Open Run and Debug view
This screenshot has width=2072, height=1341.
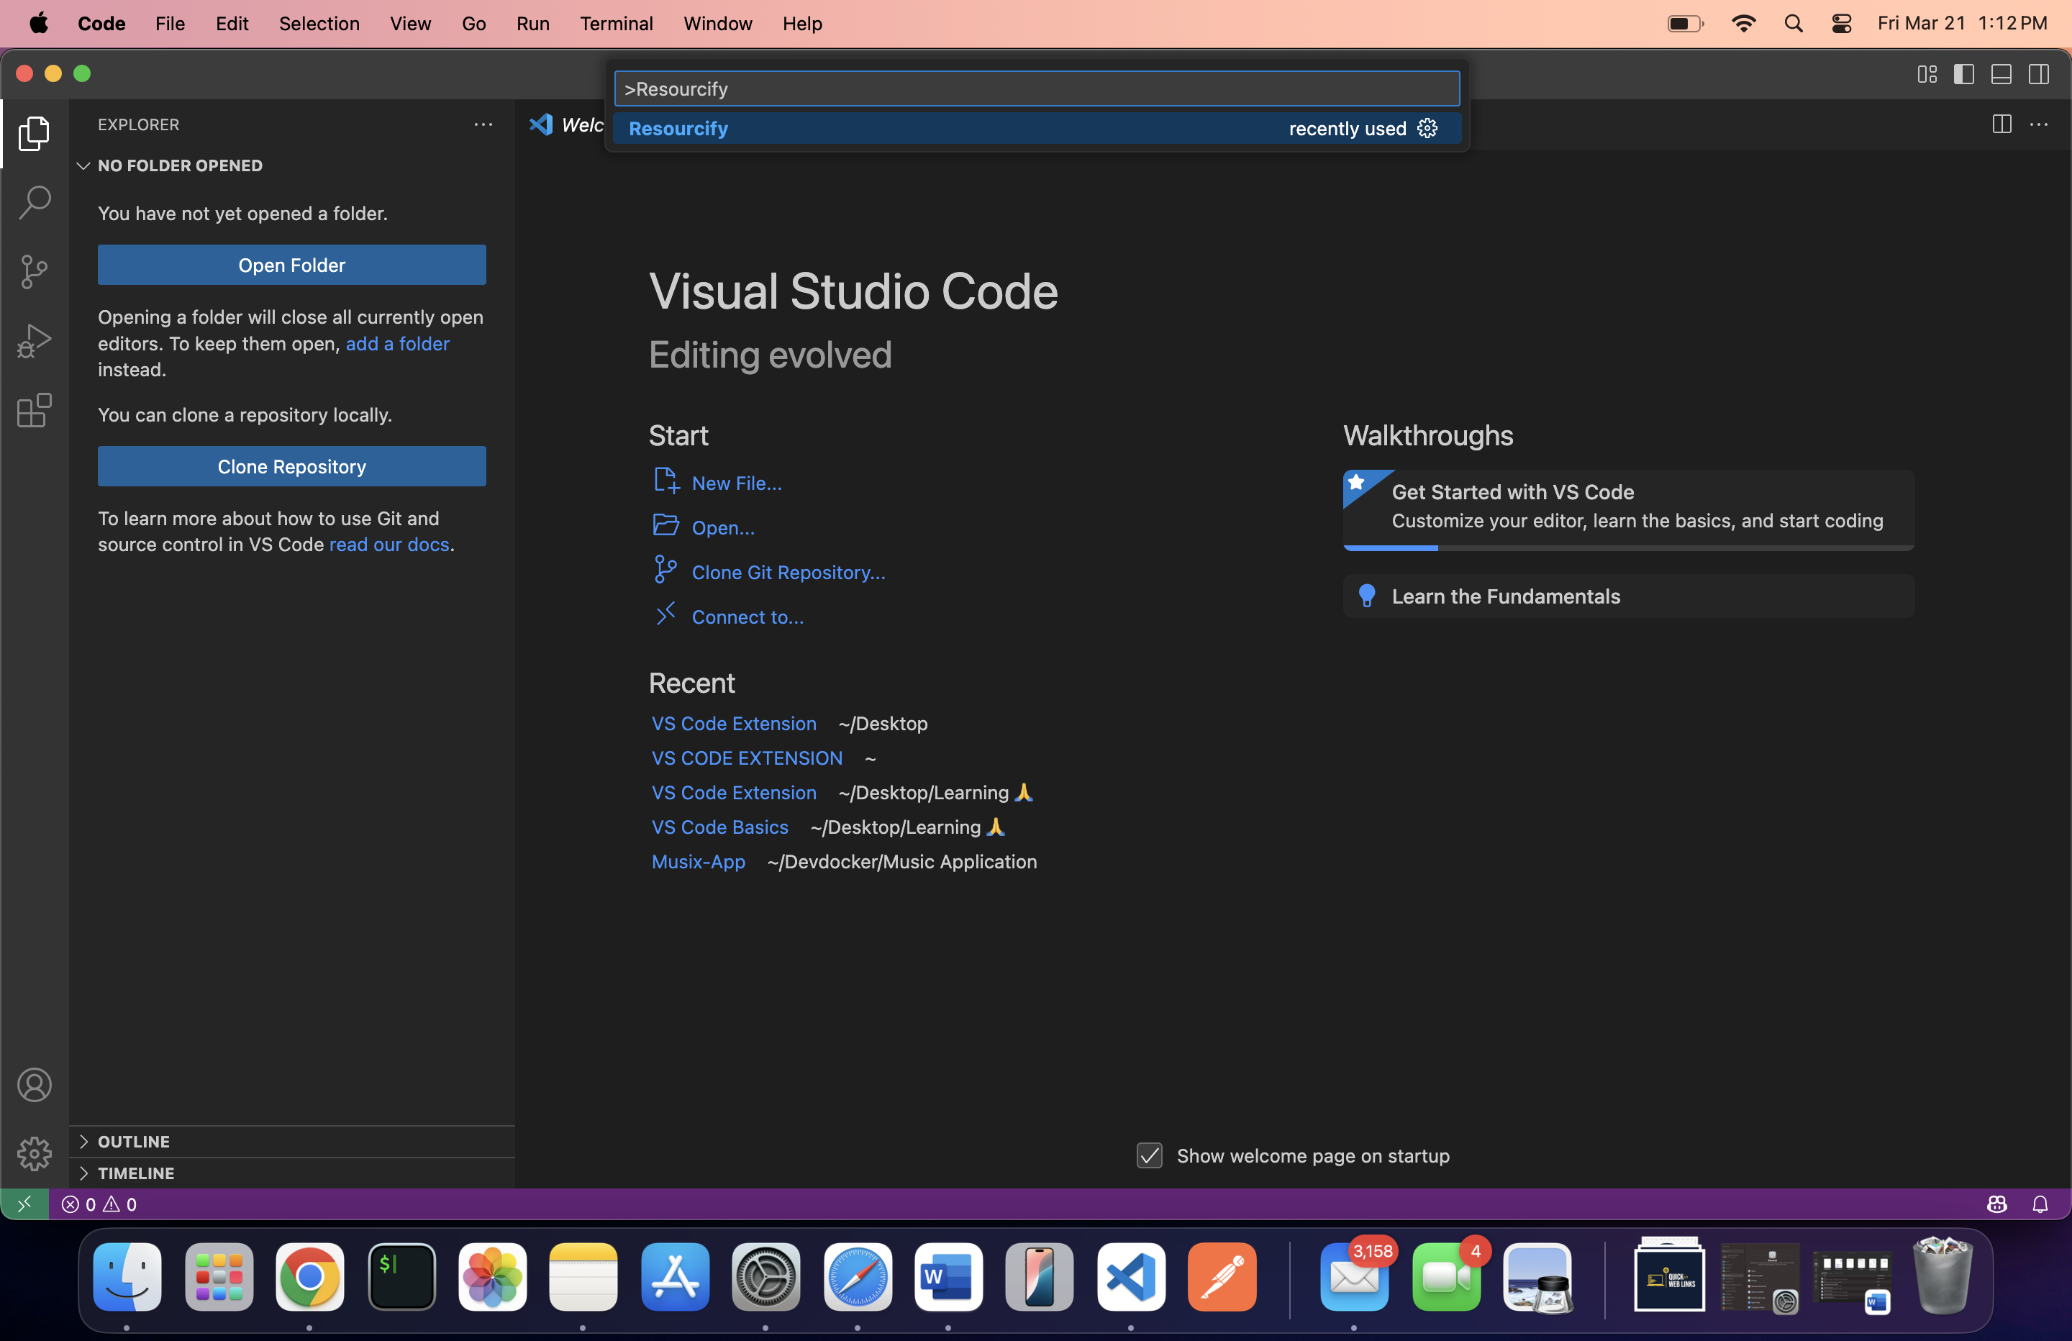tap(34, 341)
